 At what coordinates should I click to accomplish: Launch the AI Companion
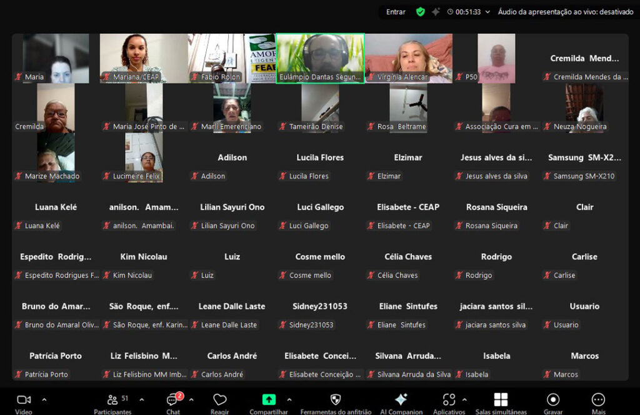click(401, 401)
